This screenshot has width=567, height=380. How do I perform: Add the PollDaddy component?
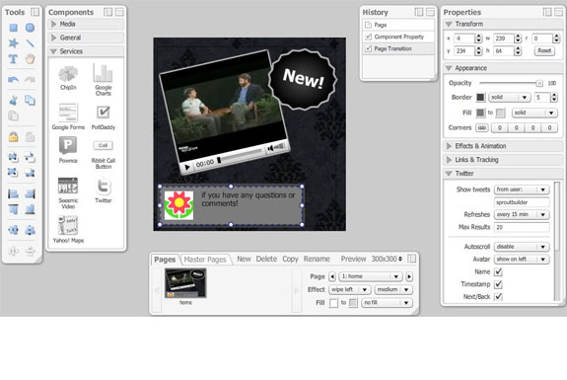(x=104, y=117)
